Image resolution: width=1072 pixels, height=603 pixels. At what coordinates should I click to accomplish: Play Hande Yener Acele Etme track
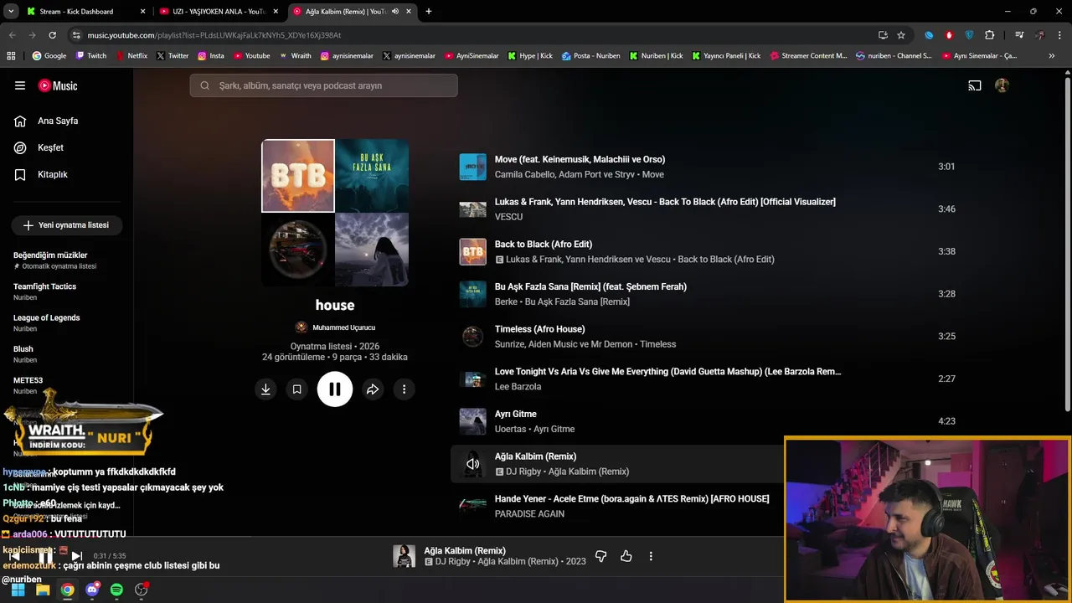click(x=631, y=499)
